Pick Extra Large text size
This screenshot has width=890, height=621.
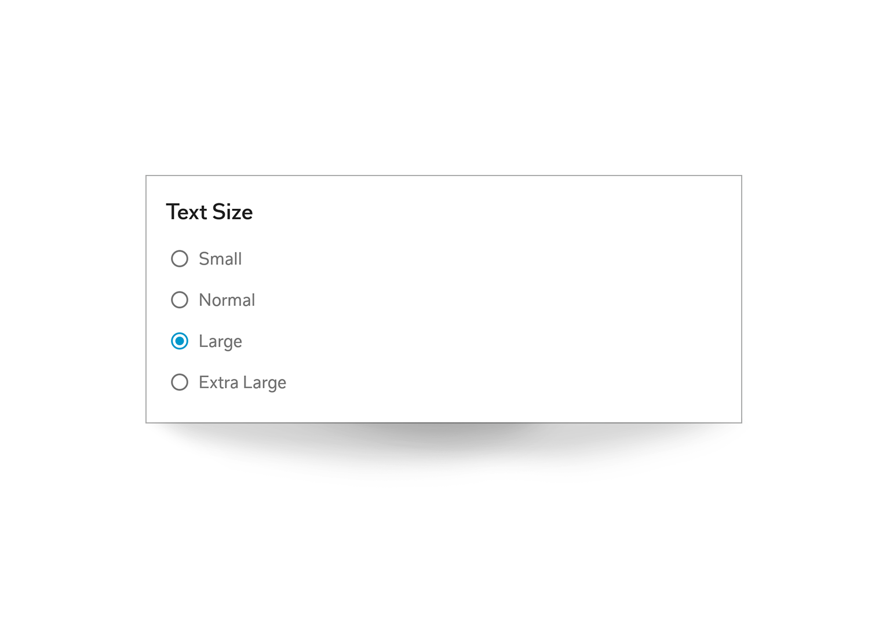(x=180, y=382)
